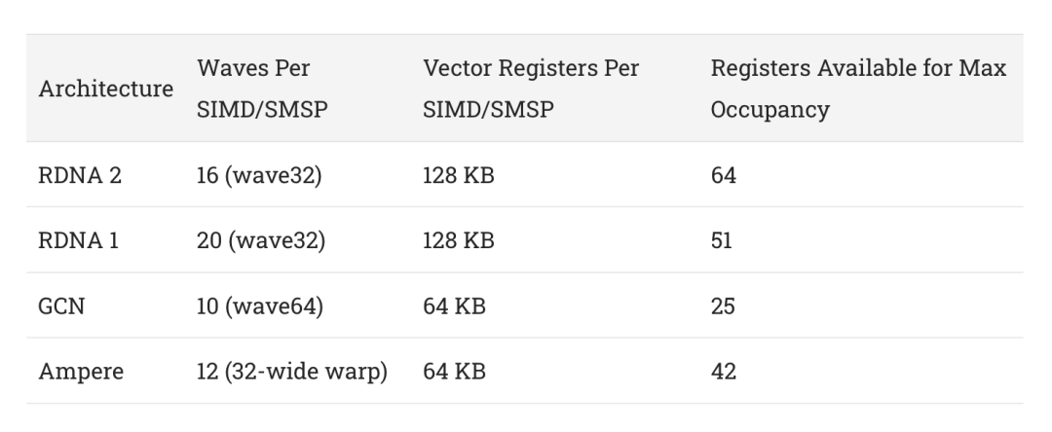Select the 12 (32-wide warp) cell

pos(292,371)
